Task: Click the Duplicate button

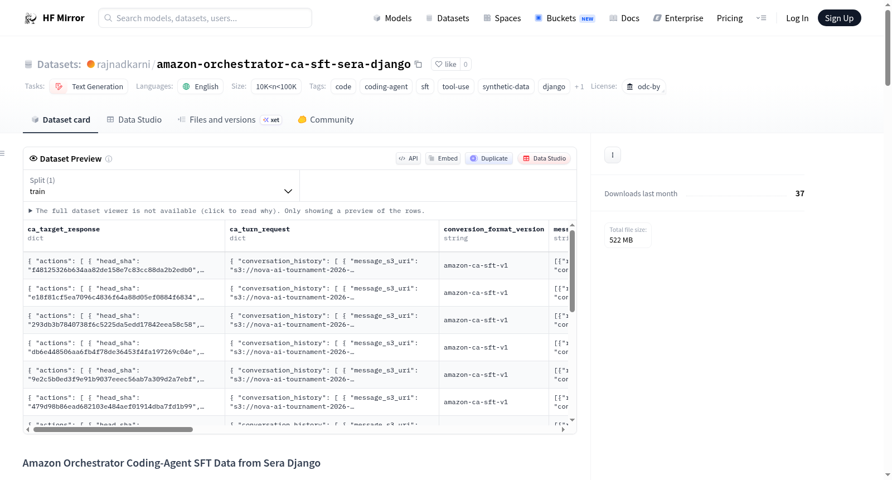Action: tap(489, 158)
